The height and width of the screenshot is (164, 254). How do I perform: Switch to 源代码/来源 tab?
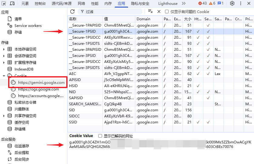tap(61, 3)
